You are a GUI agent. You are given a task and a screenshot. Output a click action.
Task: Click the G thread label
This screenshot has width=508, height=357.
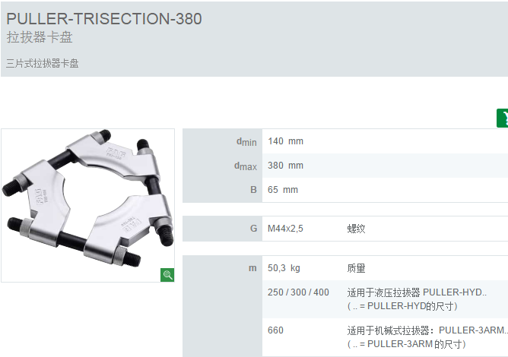pos(253,229)
